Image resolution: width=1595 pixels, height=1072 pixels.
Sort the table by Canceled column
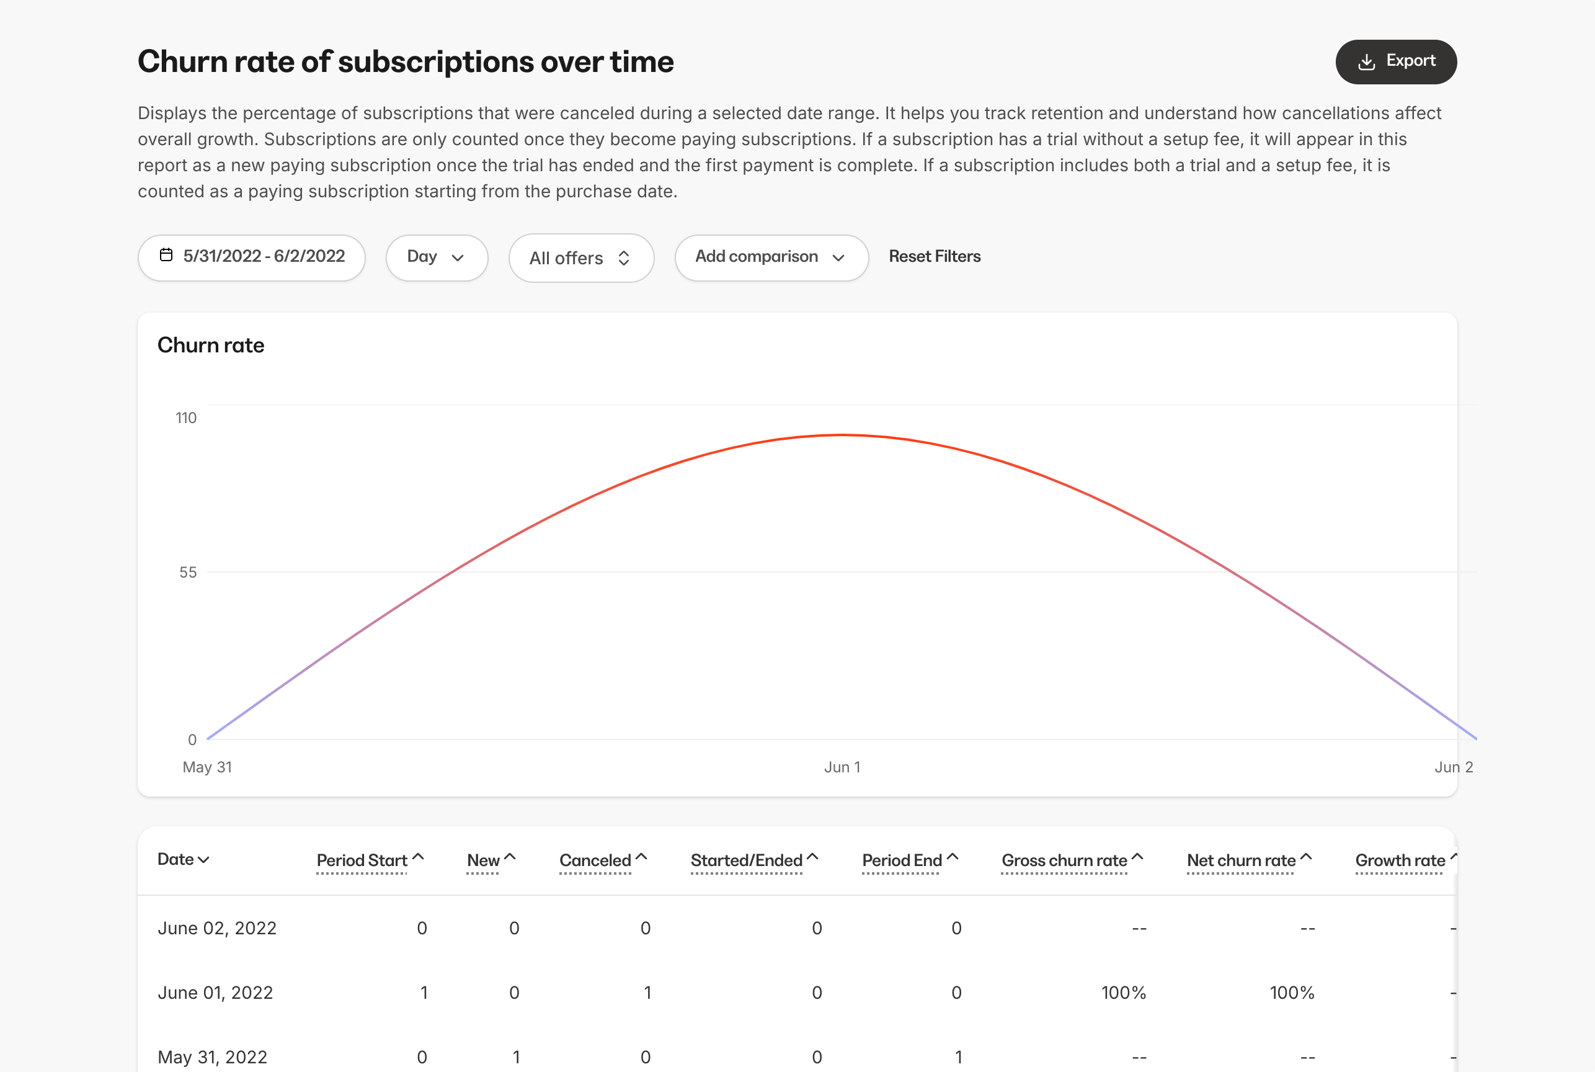pos(601,860)
